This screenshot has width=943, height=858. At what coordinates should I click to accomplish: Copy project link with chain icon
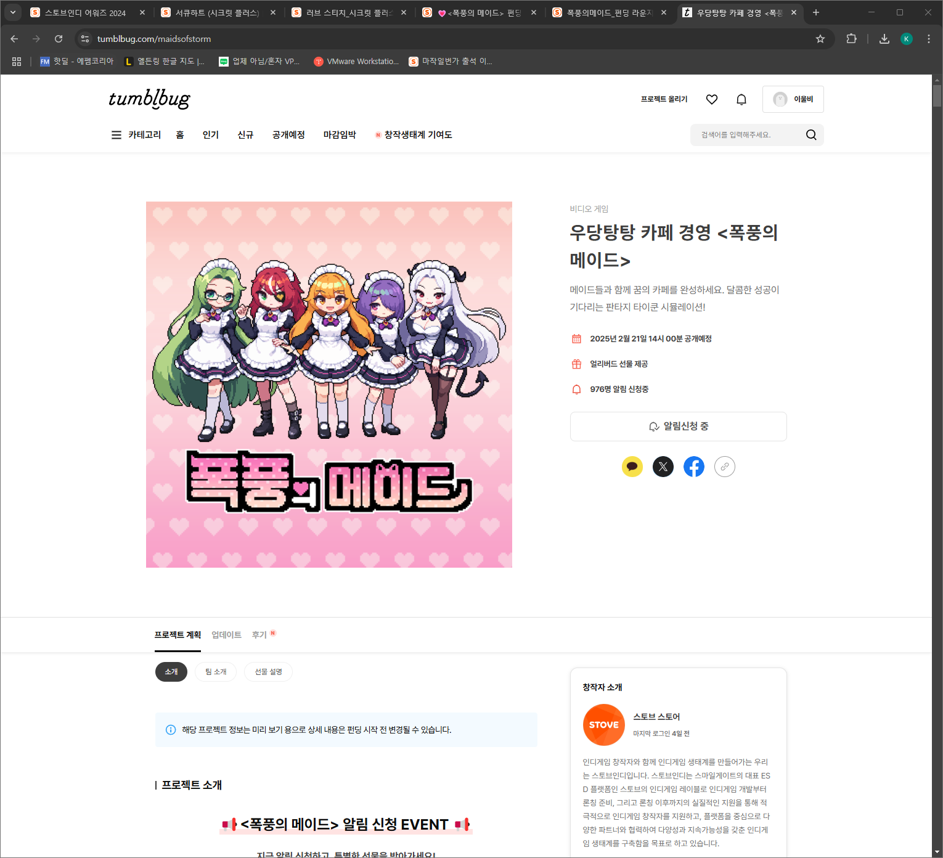[725, 467]
